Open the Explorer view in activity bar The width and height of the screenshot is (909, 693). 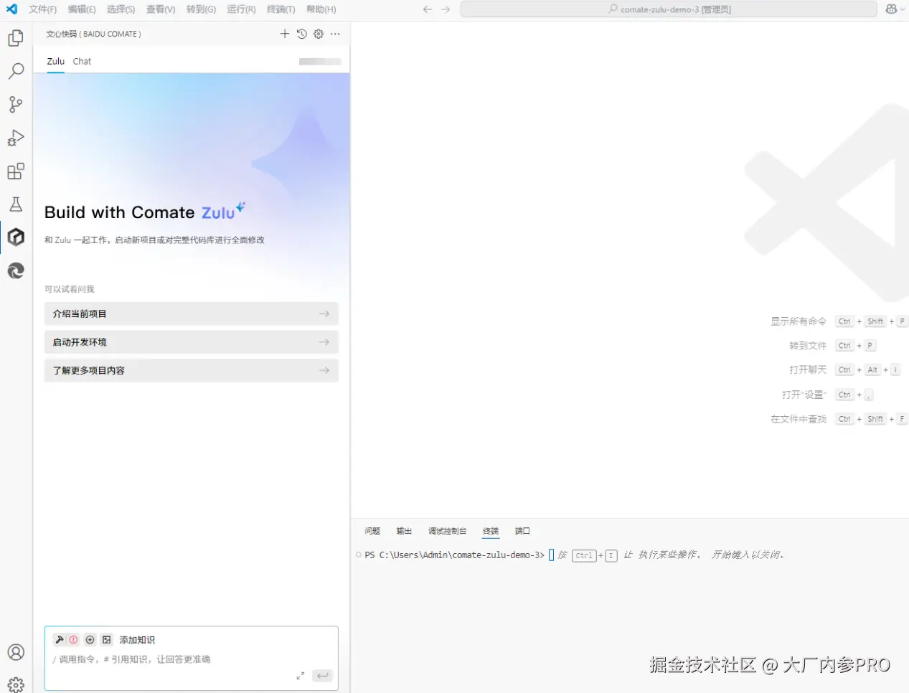tap(16, 38)
